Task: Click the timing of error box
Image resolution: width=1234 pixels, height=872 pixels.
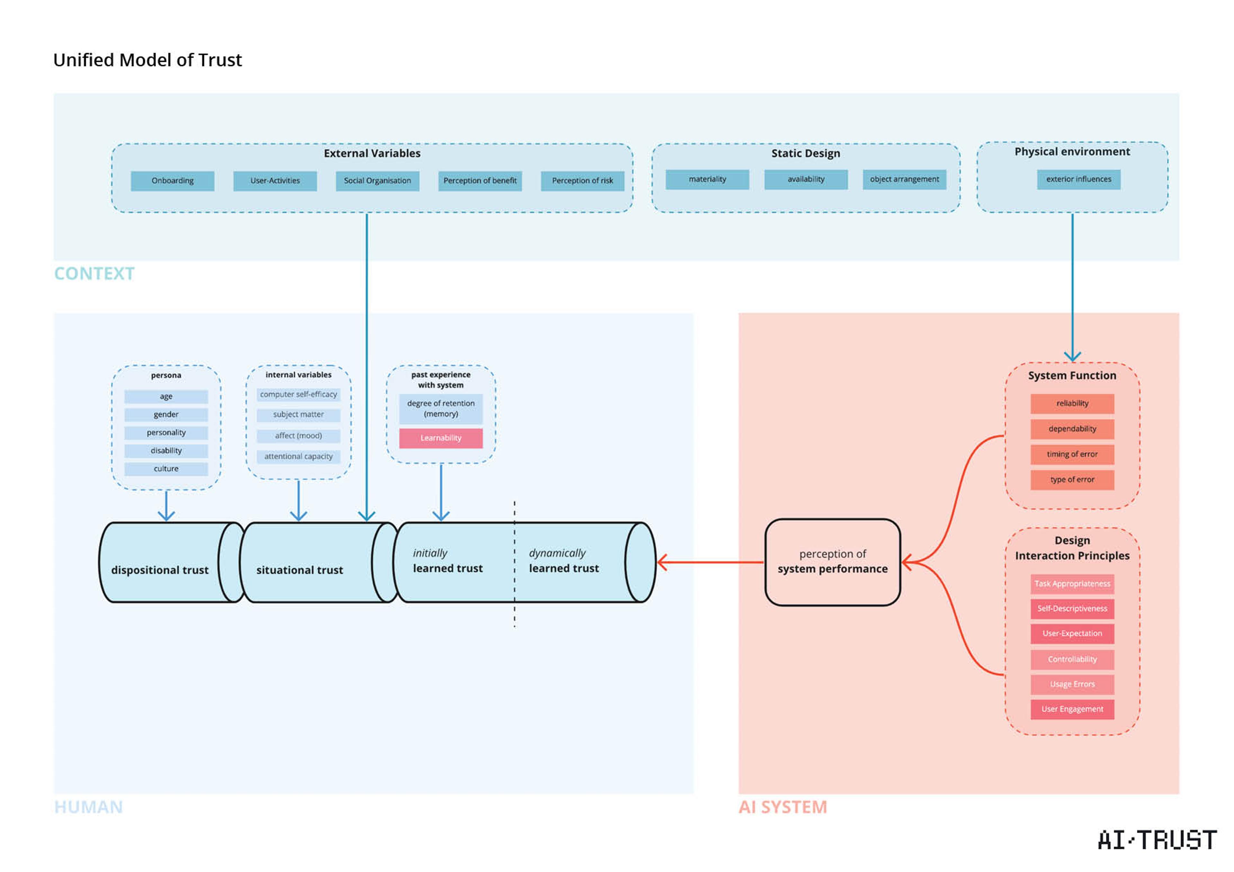Action: tap(1072, 454)
